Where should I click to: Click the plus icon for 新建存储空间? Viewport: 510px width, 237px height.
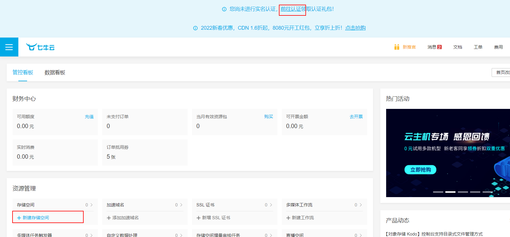click(x=19, y=218)
